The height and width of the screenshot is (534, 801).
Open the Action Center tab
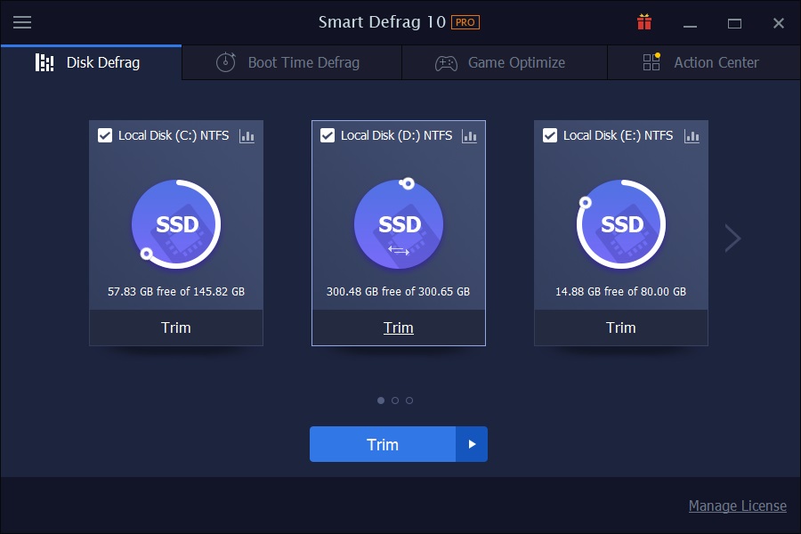coord(704,62)
